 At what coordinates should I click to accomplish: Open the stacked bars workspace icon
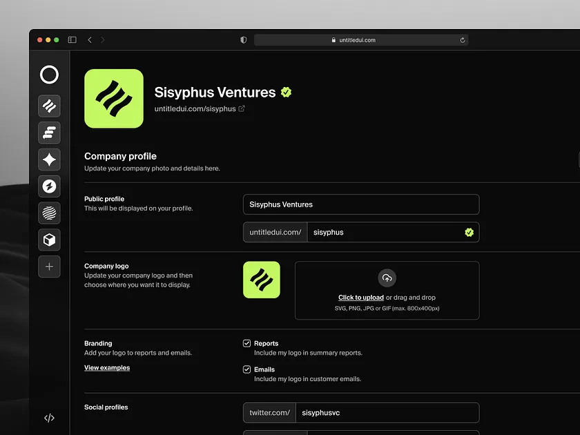click(x=49, y=133)
